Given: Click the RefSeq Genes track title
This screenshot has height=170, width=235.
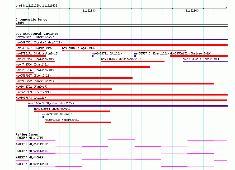Looking at the screenshot, I should point(27,134).
